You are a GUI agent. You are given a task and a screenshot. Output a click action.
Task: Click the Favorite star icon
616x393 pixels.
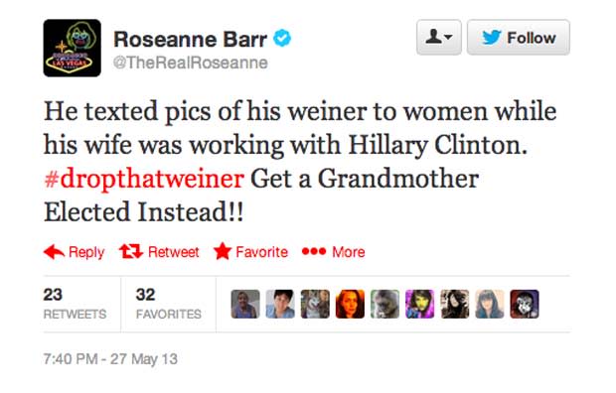click(223, 251)
